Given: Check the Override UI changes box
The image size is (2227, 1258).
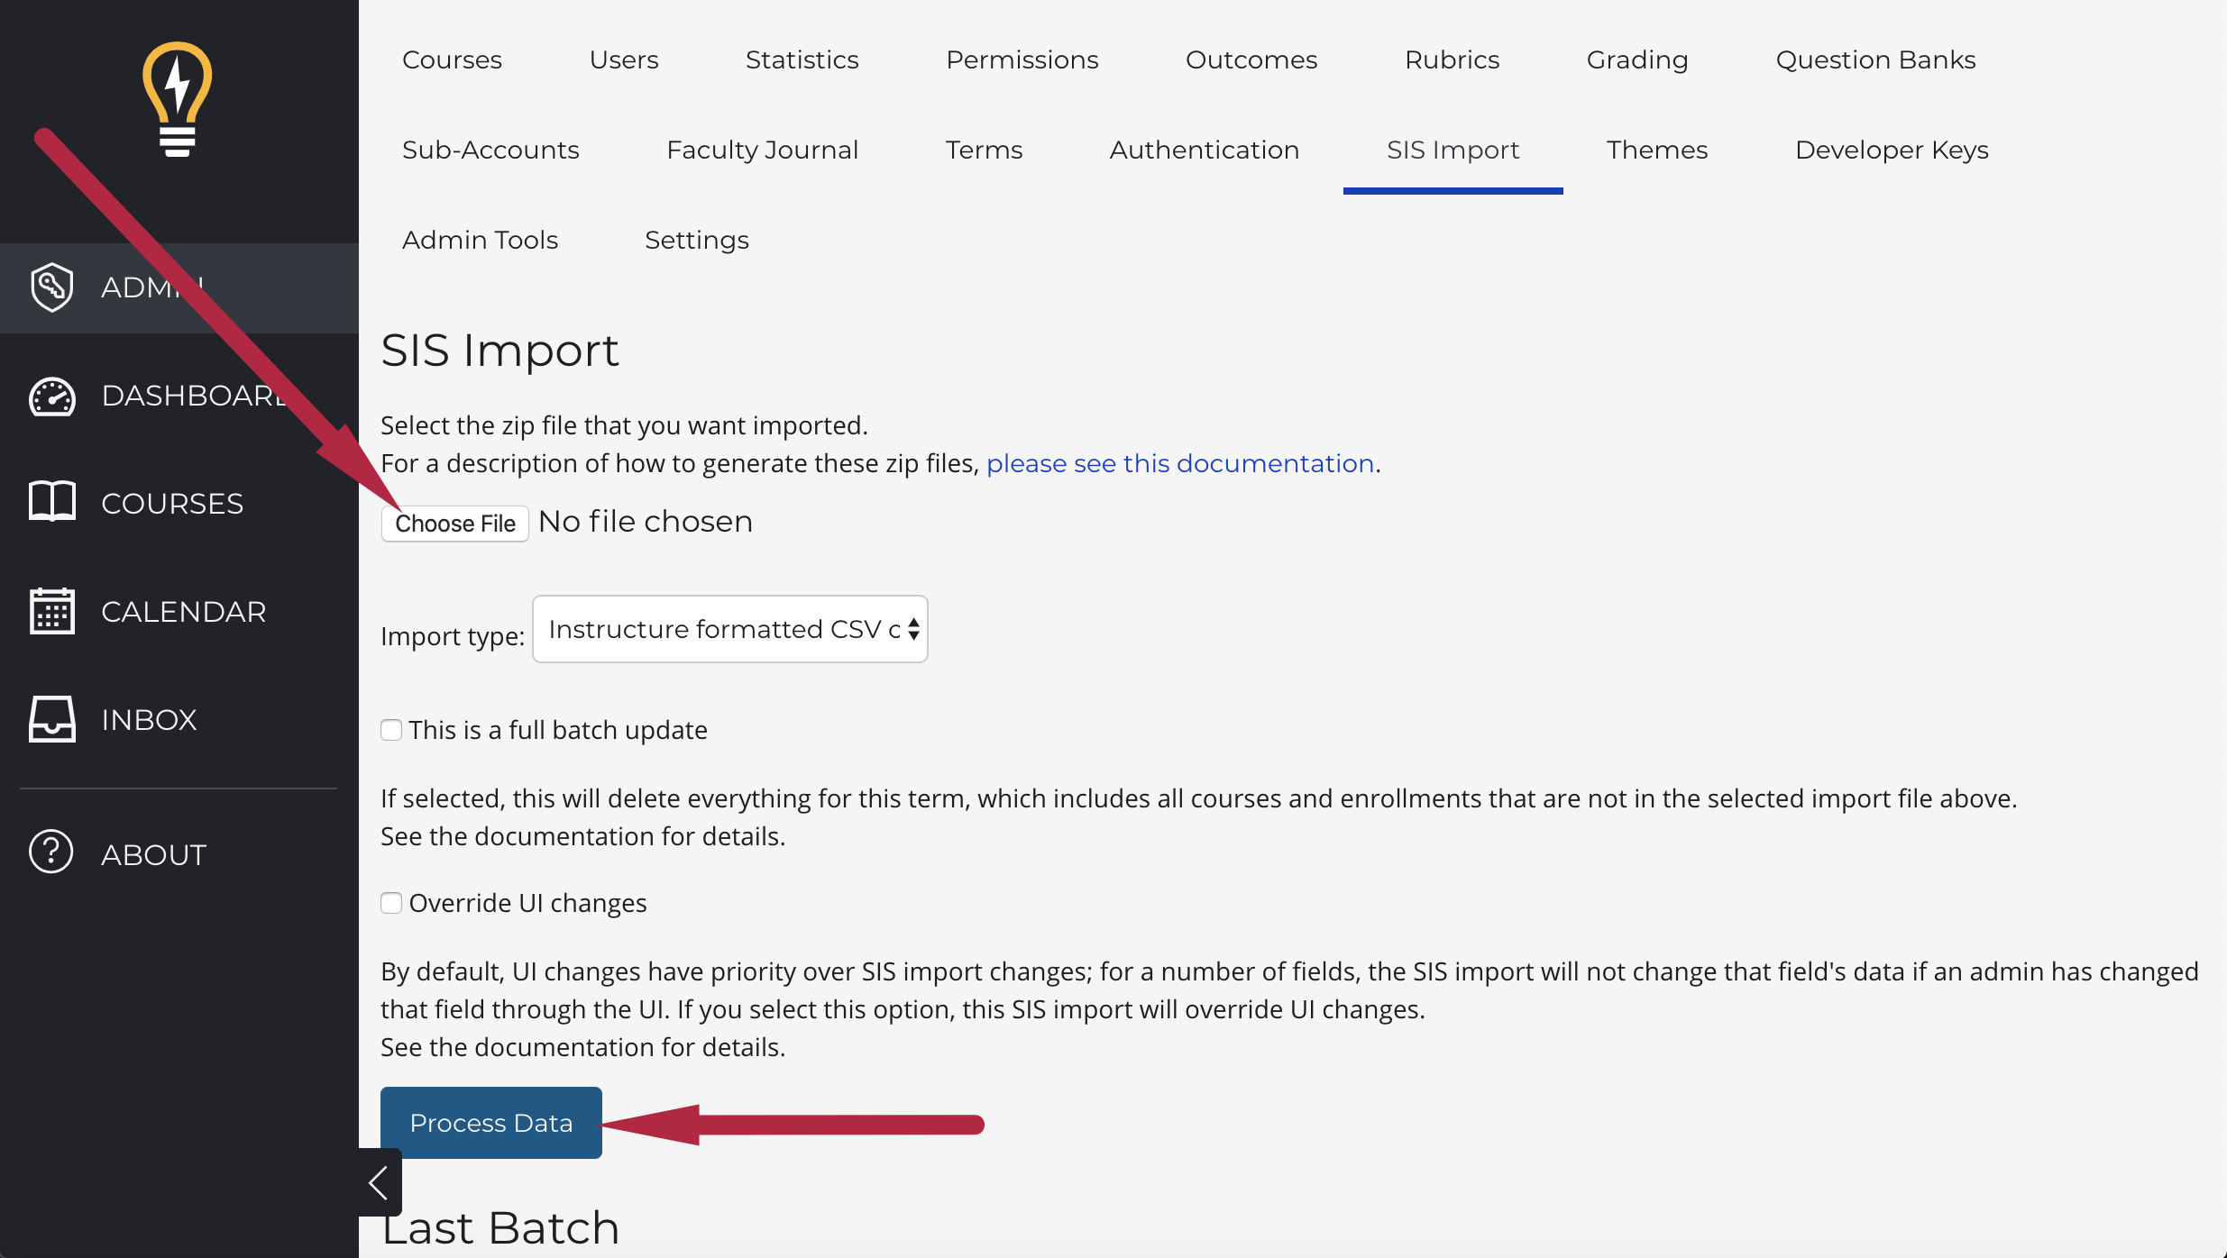Looking at the screenshot, I should [391, 903].
